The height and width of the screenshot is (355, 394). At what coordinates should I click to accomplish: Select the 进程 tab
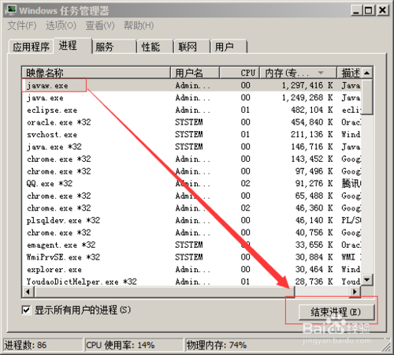coord(72,46)
